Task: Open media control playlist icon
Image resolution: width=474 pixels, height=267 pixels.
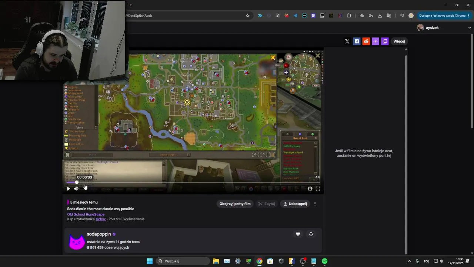Action: pyautogui.click(x=402, y=16)
